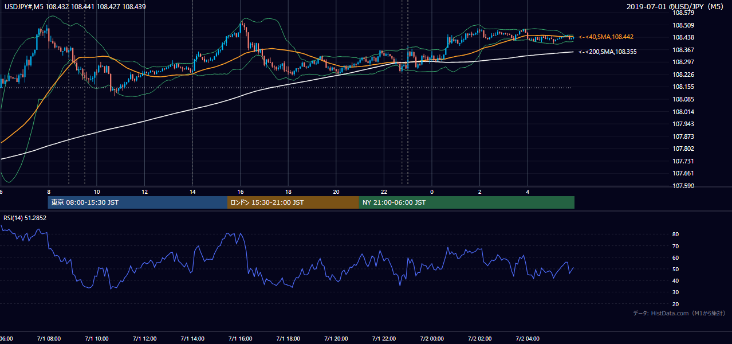This screenshot has width=732, height=344.
Task: Select the 2019-07-01 USD/JPY (M5) chart title
Action: pos(675,7)
